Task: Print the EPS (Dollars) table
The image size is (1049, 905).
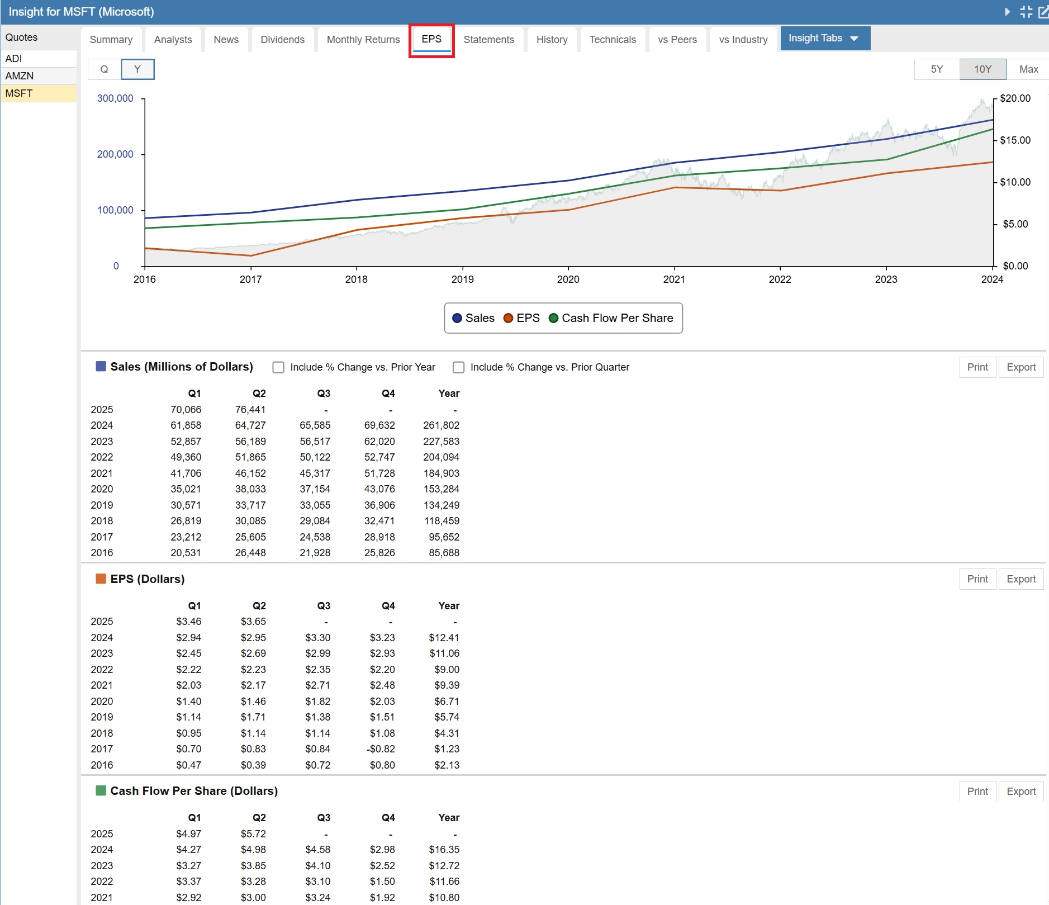Action: pyautogui.click(x=977, y=579)
